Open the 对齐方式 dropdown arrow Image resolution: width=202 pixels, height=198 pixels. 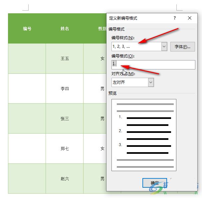pyautogui.click(x=151, y=82)
